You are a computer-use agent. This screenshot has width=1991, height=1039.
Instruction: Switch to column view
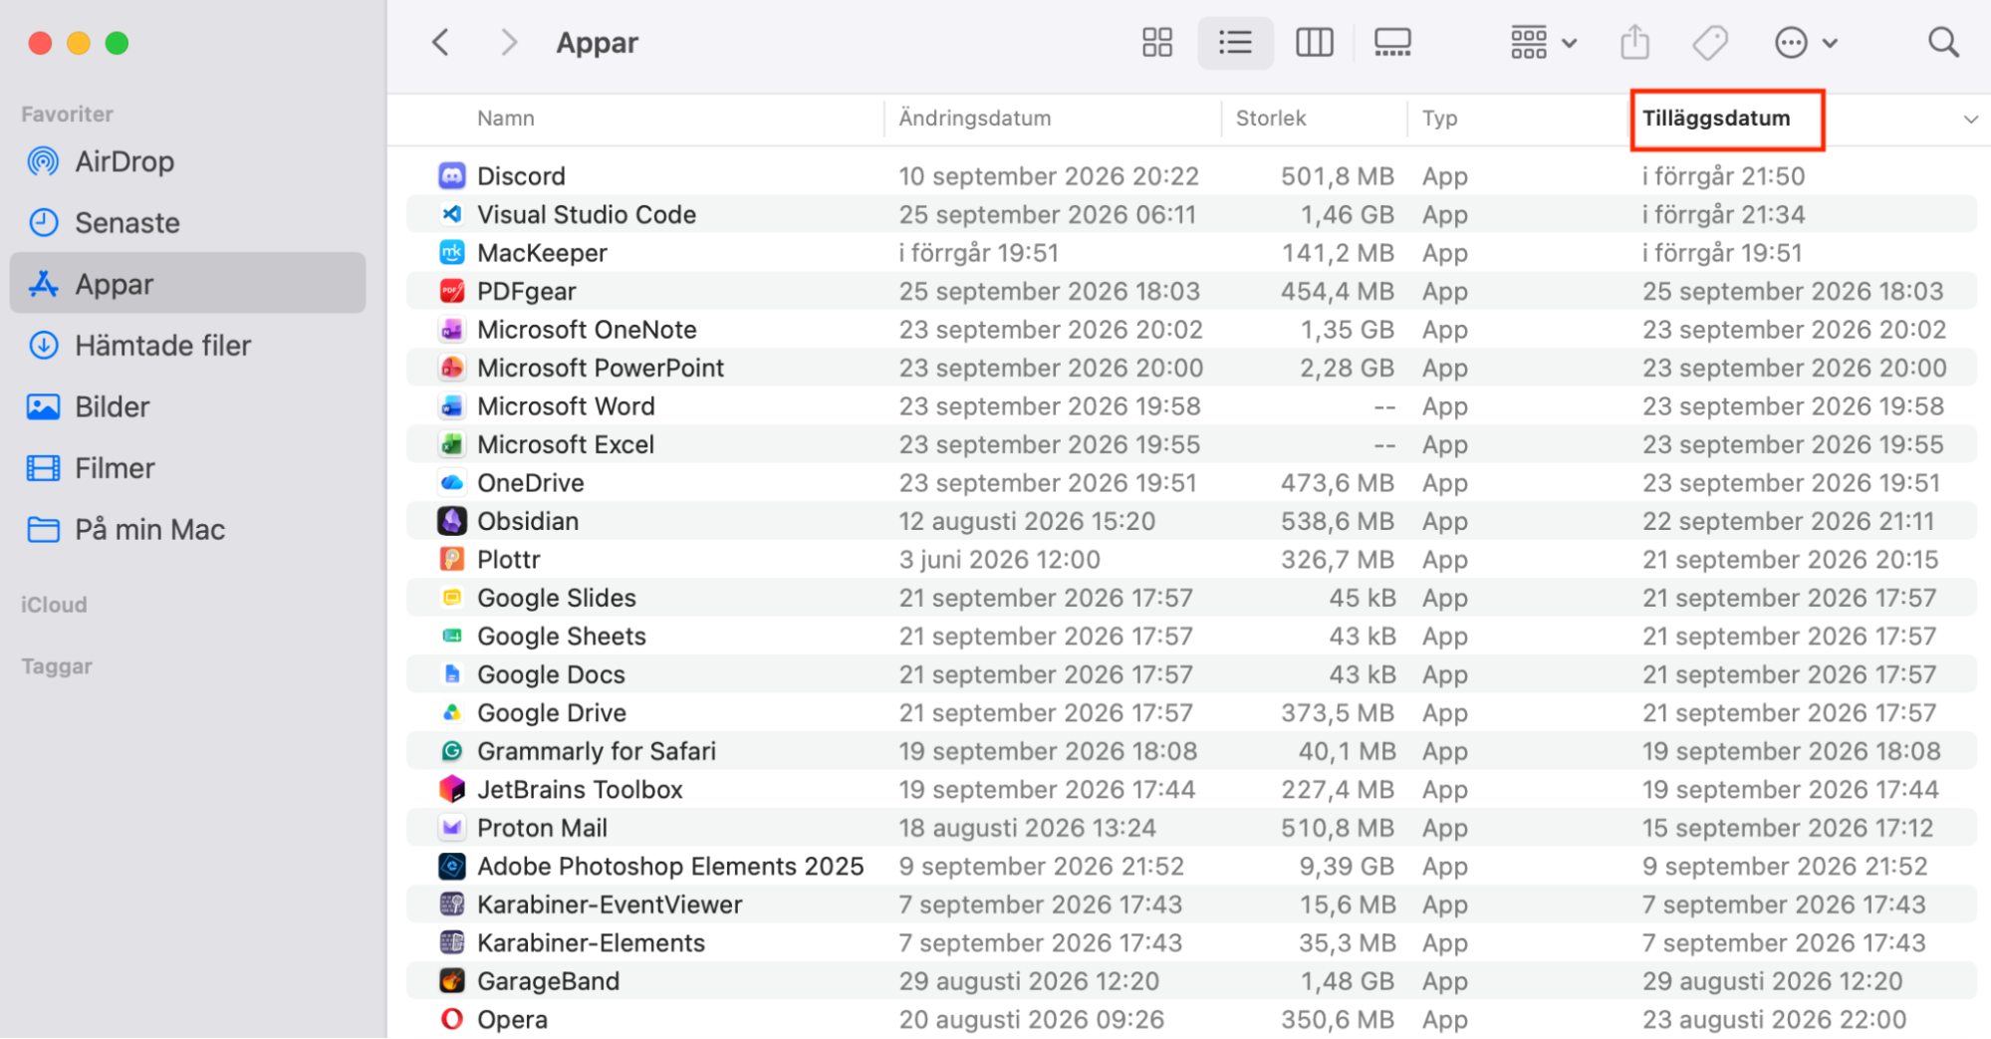(1314, 43)
